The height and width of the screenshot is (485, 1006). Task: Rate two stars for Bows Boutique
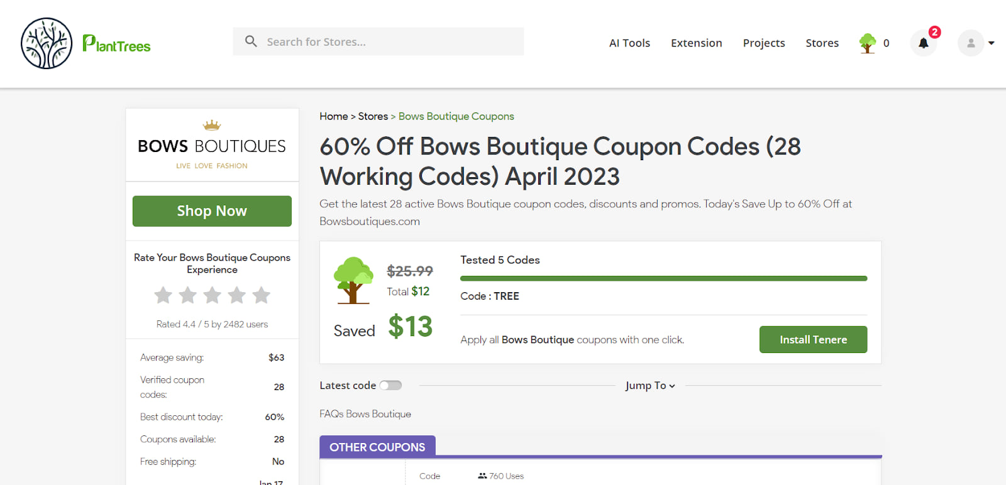click(x=188, y=295)
